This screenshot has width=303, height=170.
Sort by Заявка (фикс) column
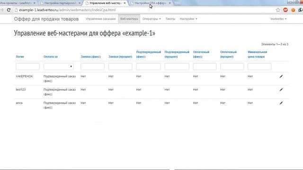coord(90,57)
